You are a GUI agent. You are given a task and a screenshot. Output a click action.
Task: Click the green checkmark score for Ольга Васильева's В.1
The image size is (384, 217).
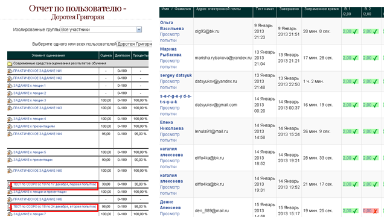pyautogui.click(x=350, y=31)
